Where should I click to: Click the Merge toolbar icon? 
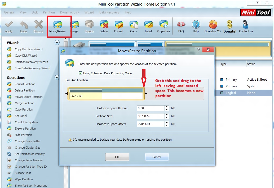click(75, 25)
